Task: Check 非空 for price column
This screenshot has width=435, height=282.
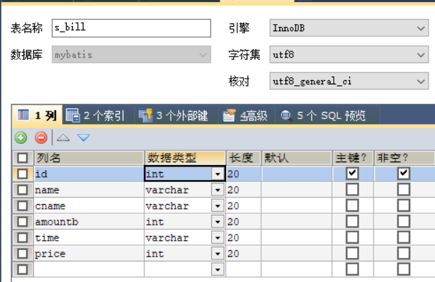Action: (x=403, y=254)
